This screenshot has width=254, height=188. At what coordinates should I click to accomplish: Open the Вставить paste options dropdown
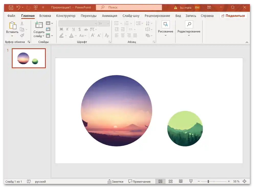pyautogui.click(x=12, y=36)
